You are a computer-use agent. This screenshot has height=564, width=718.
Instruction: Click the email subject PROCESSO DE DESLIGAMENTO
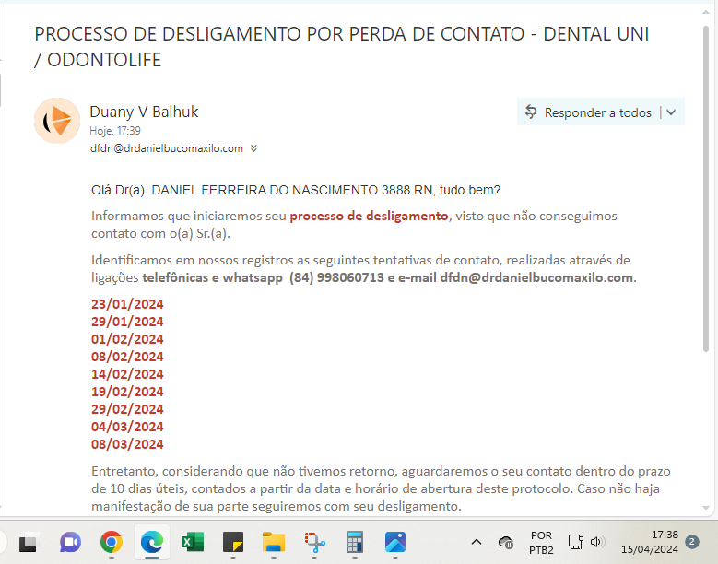[342, 47]
